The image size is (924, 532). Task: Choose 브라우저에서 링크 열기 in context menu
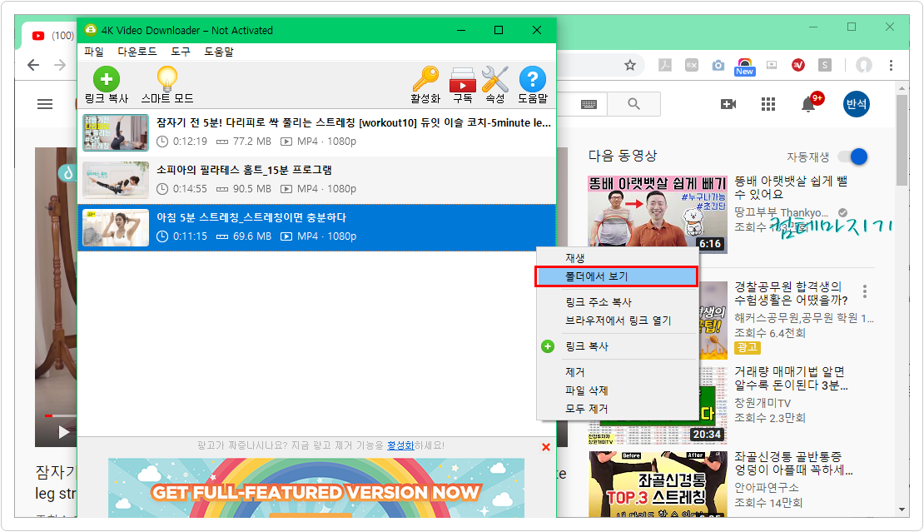[x=617, y=321]
